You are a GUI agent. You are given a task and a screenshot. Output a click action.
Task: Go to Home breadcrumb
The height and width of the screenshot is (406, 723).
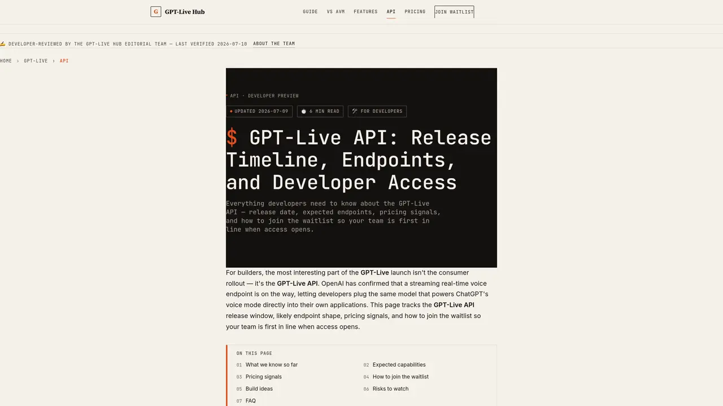pyautogui.click(x=6, y=61)
